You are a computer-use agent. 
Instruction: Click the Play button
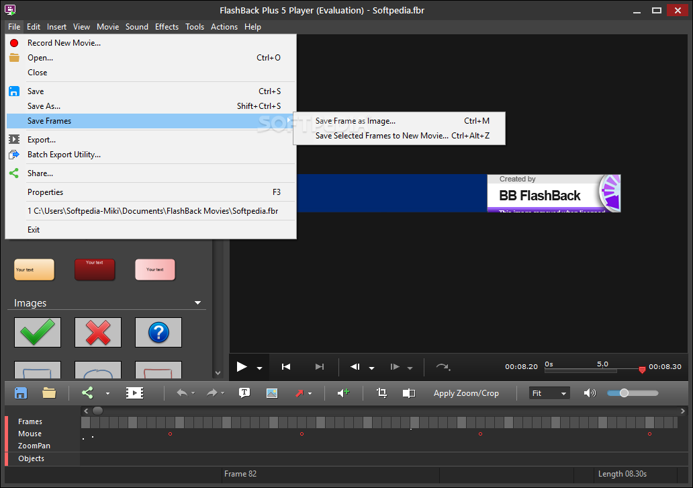[241, 367]
